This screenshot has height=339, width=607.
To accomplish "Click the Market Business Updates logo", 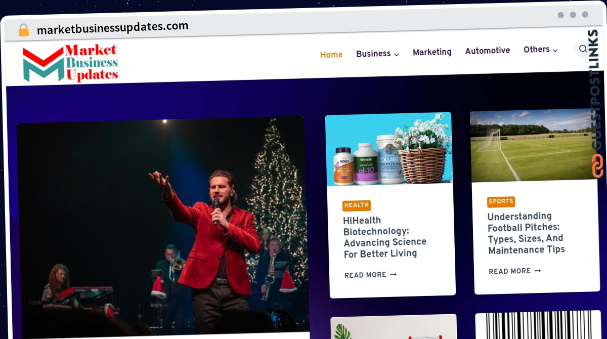I will (70, 64).
